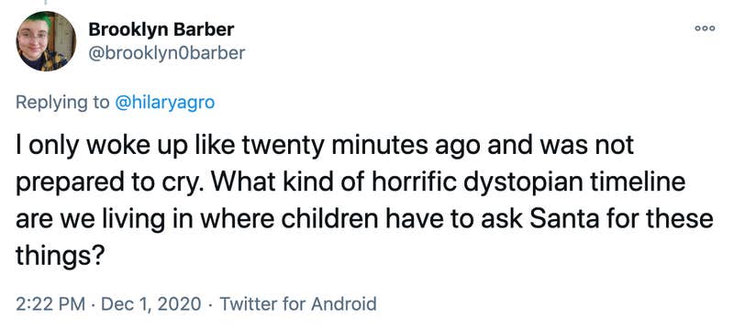
Task: Click the thread connector line above the avatar
Action: click(46, 3)
